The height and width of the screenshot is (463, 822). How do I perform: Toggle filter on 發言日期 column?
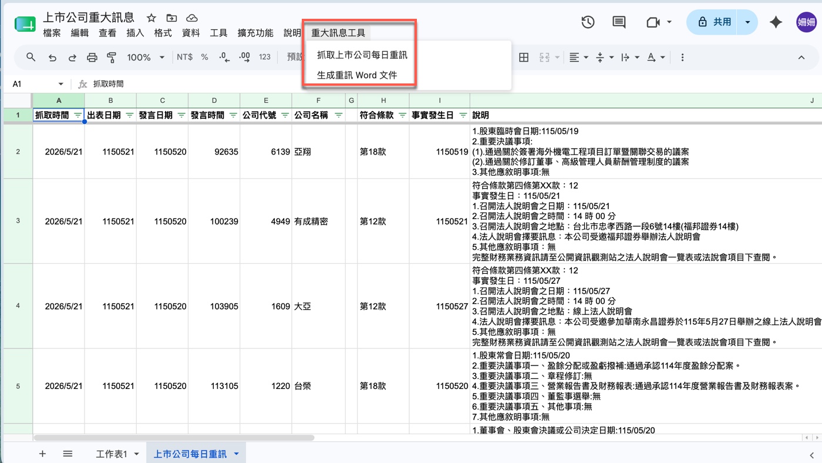181,116
